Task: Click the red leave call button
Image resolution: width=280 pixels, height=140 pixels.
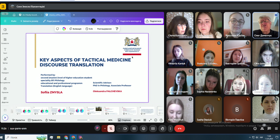Action: click(179, 128)
